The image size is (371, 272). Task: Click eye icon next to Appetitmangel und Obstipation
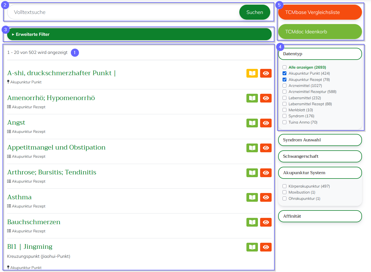click(x=266, y=148)
